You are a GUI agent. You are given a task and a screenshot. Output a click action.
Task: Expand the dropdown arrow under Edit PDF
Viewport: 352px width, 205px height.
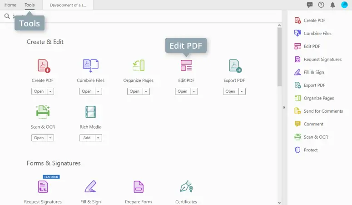click(194, 91)
